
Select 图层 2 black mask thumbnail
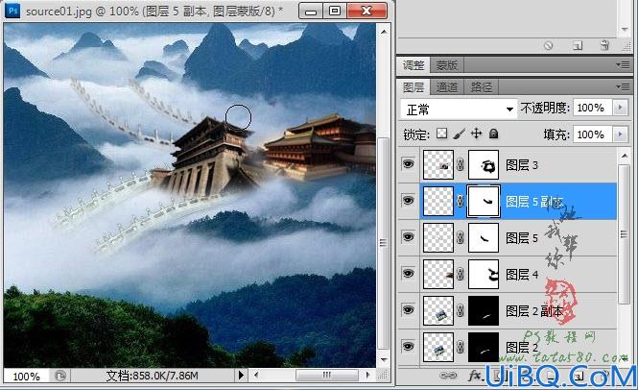(484, 347)
